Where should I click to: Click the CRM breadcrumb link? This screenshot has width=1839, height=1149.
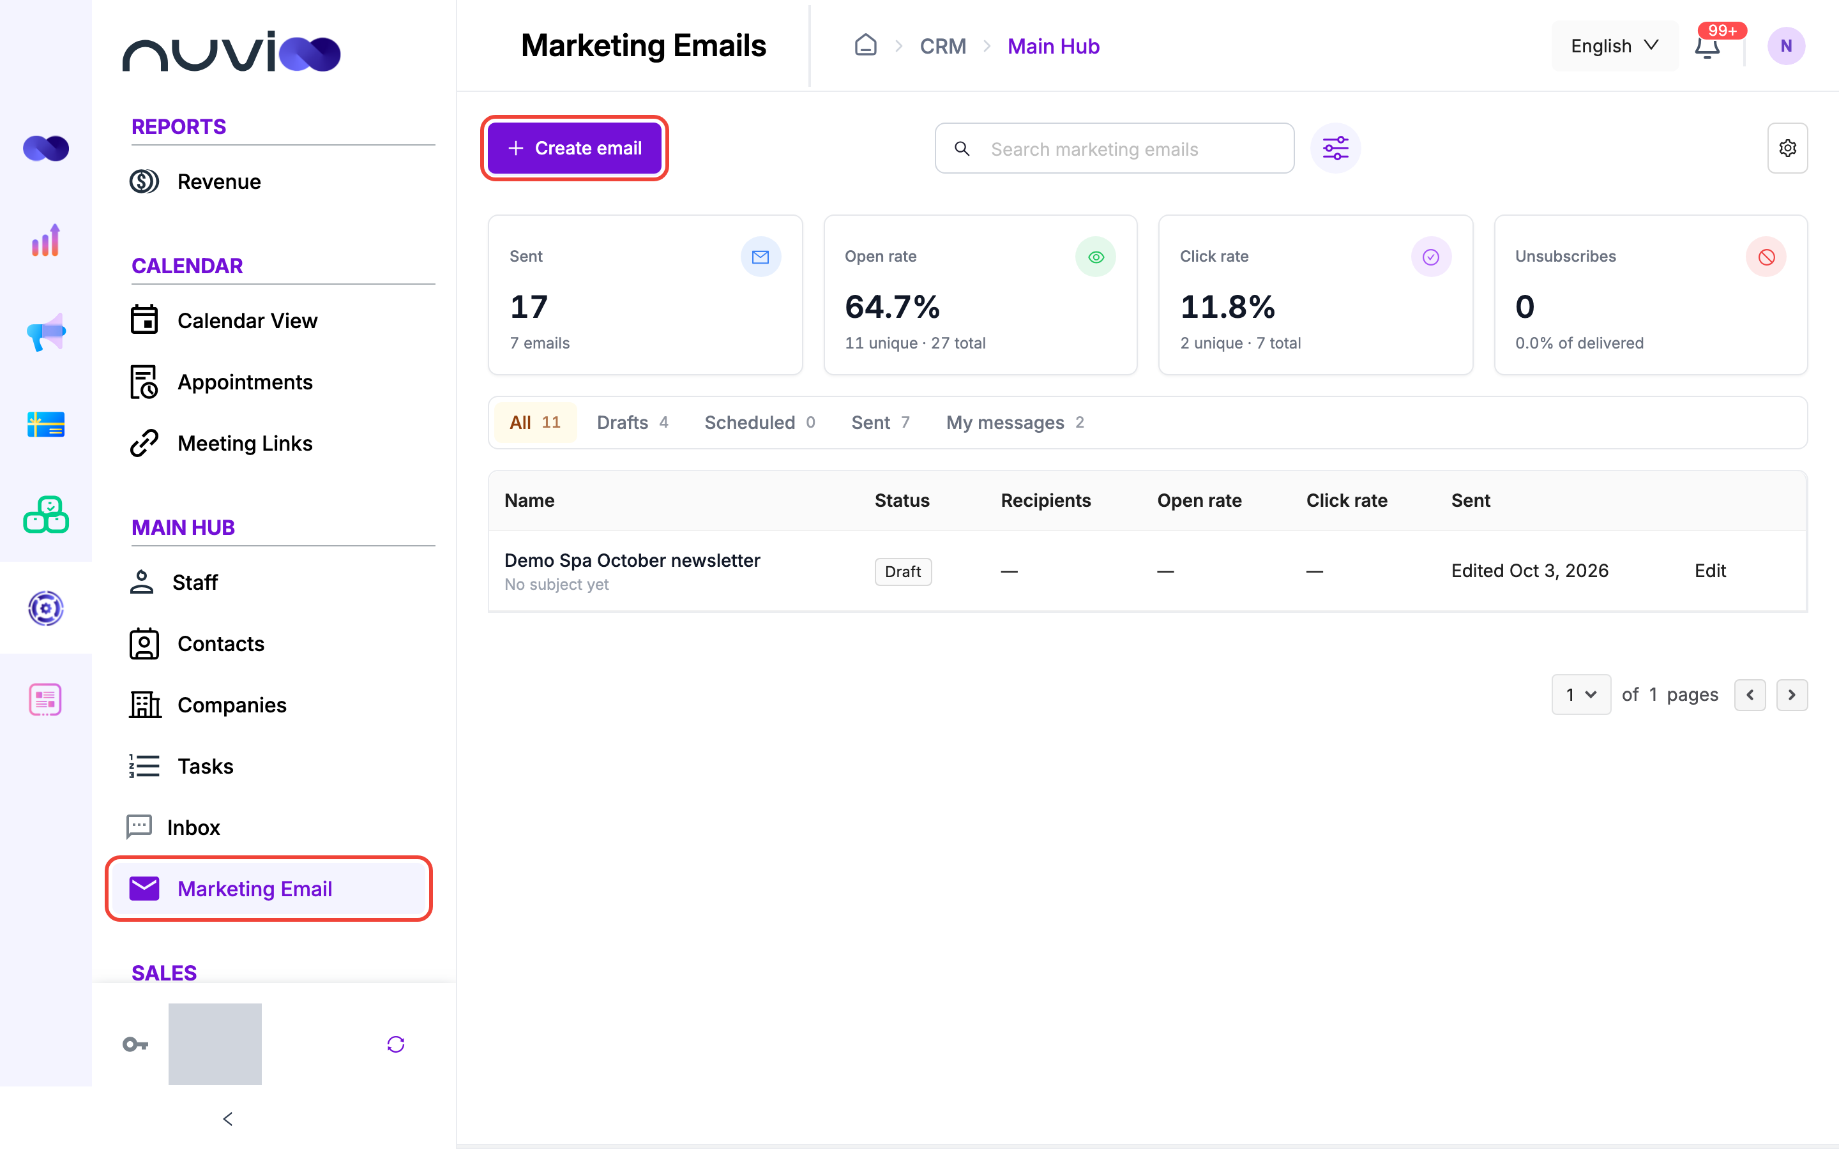[943, 47]
